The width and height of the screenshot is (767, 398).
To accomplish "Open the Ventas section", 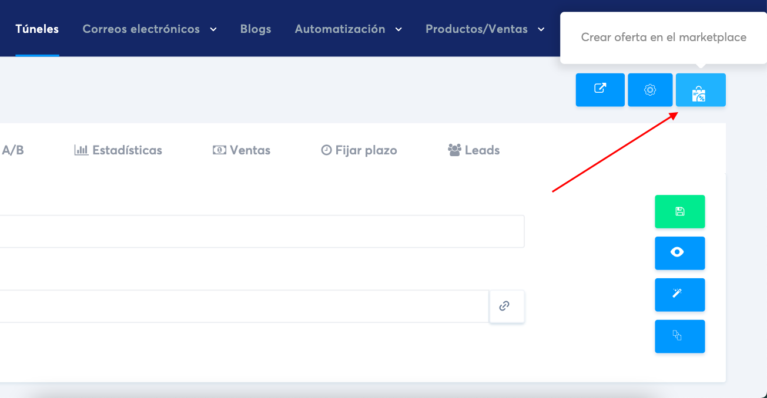I will pos(241,150).
